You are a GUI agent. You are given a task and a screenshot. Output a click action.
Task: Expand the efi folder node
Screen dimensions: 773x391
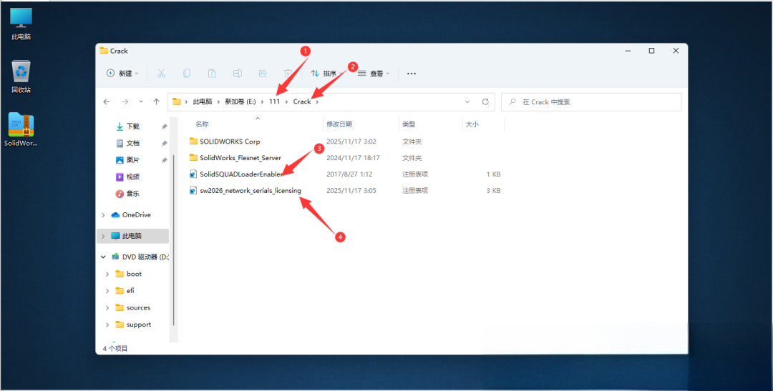pyautogui.click(x=107, y=291)
